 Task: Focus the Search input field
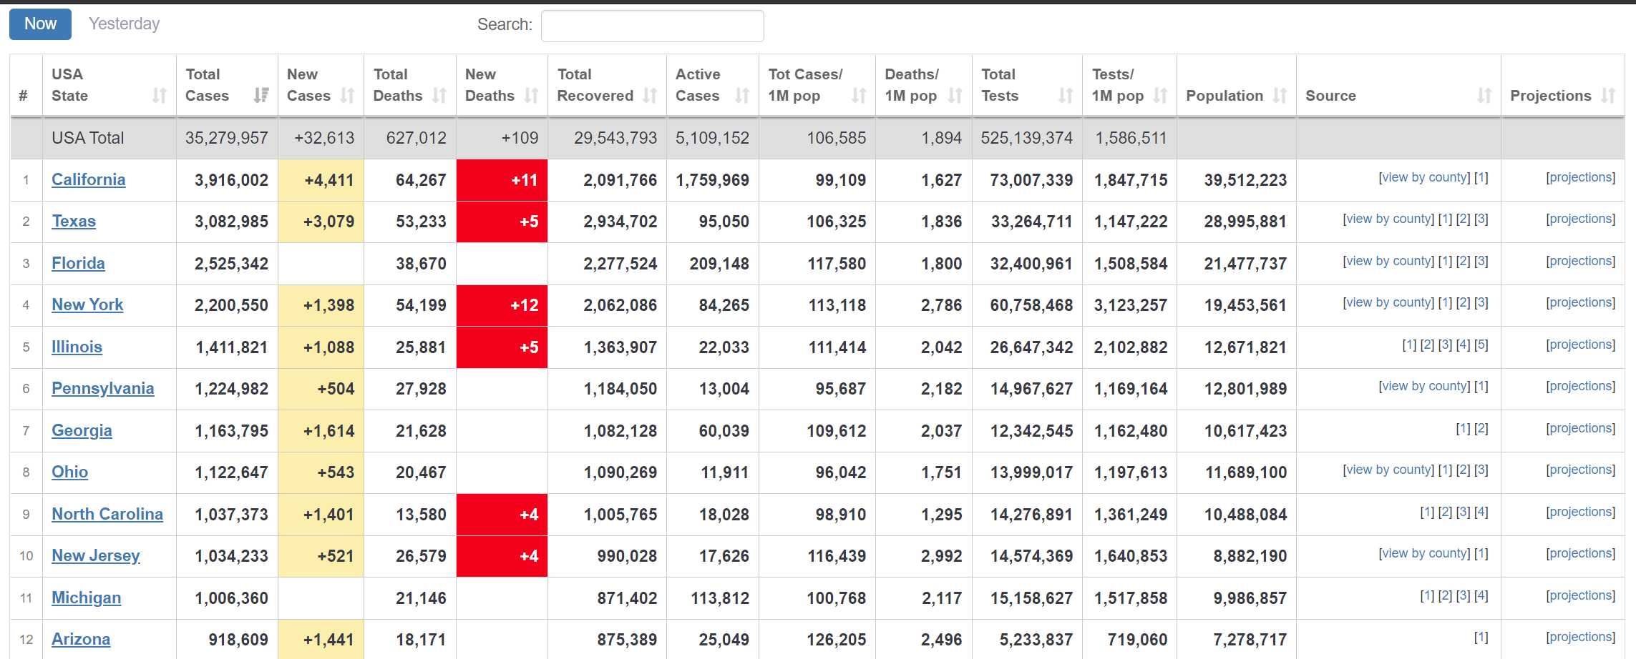[652, 26]
